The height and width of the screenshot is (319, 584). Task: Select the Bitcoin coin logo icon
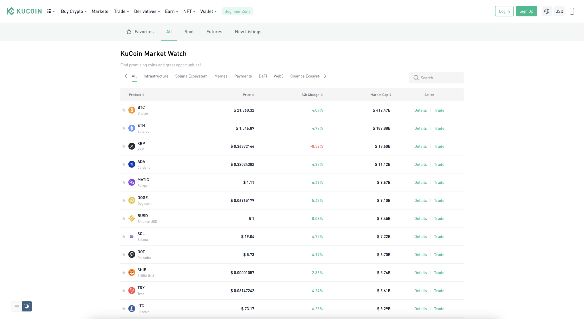point(131,110)
